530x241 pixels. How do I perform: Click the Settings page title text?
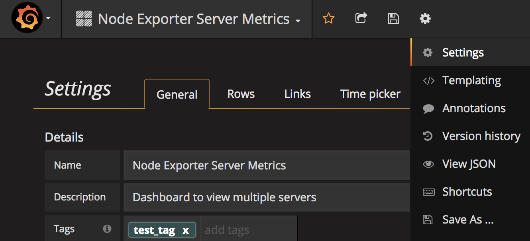click(78, 88)
